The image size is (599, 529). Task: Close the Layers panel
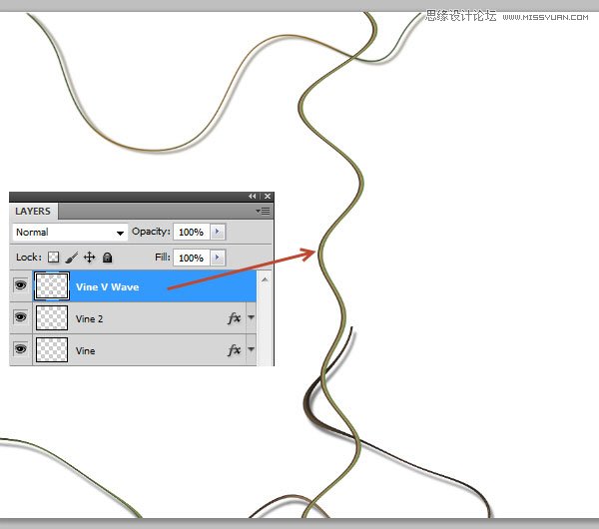pos(268,197)
